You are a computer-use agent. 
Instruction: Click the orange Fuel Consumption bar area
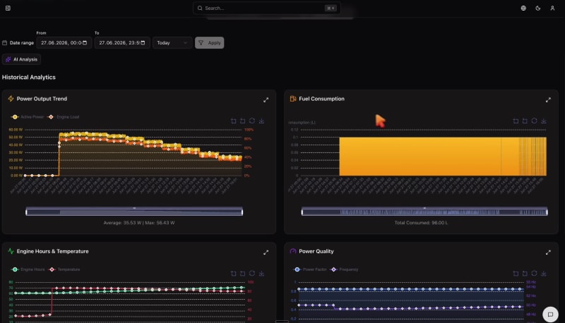tap(443, 157)
